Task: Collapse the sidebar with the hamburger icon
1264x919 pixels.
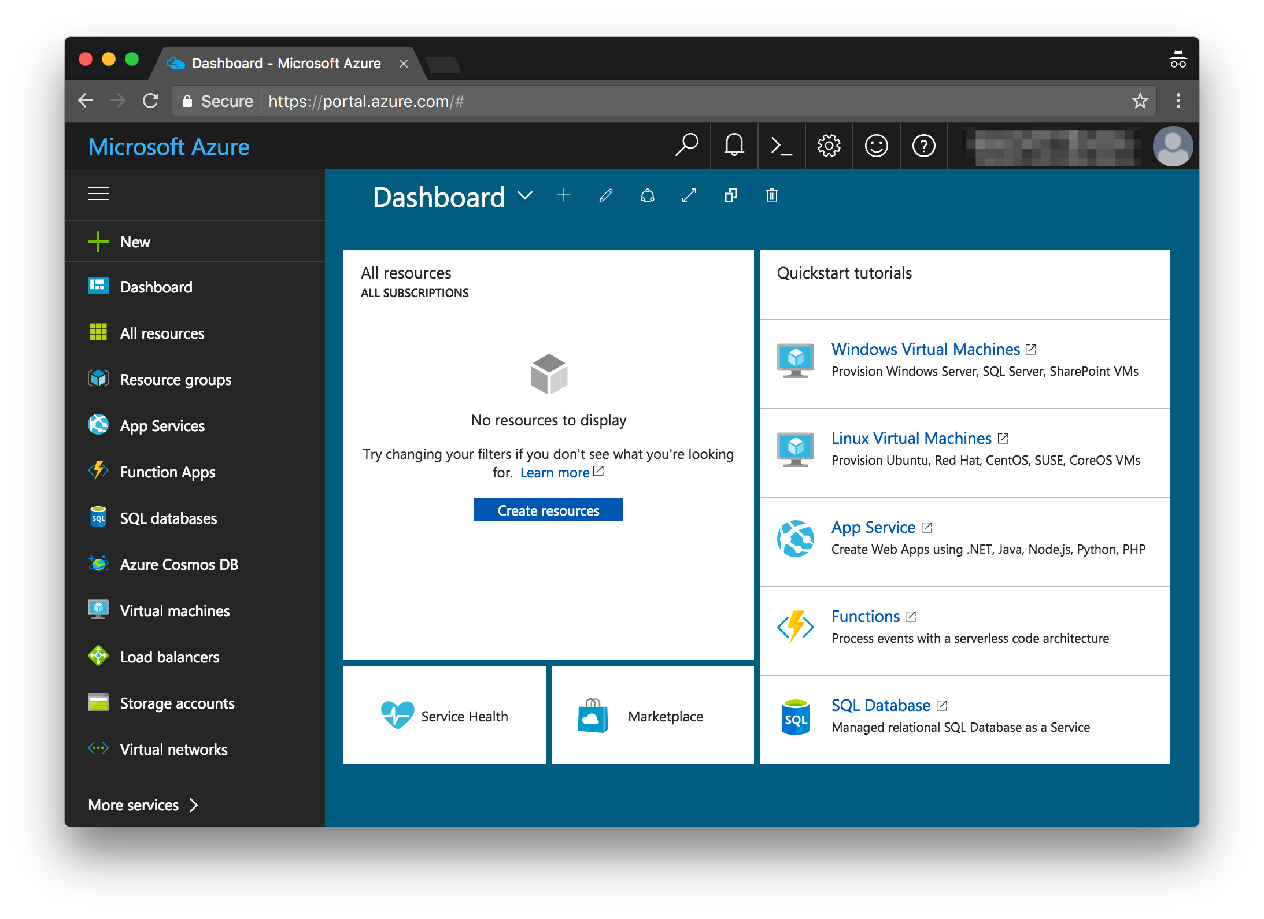Action: 98,194
